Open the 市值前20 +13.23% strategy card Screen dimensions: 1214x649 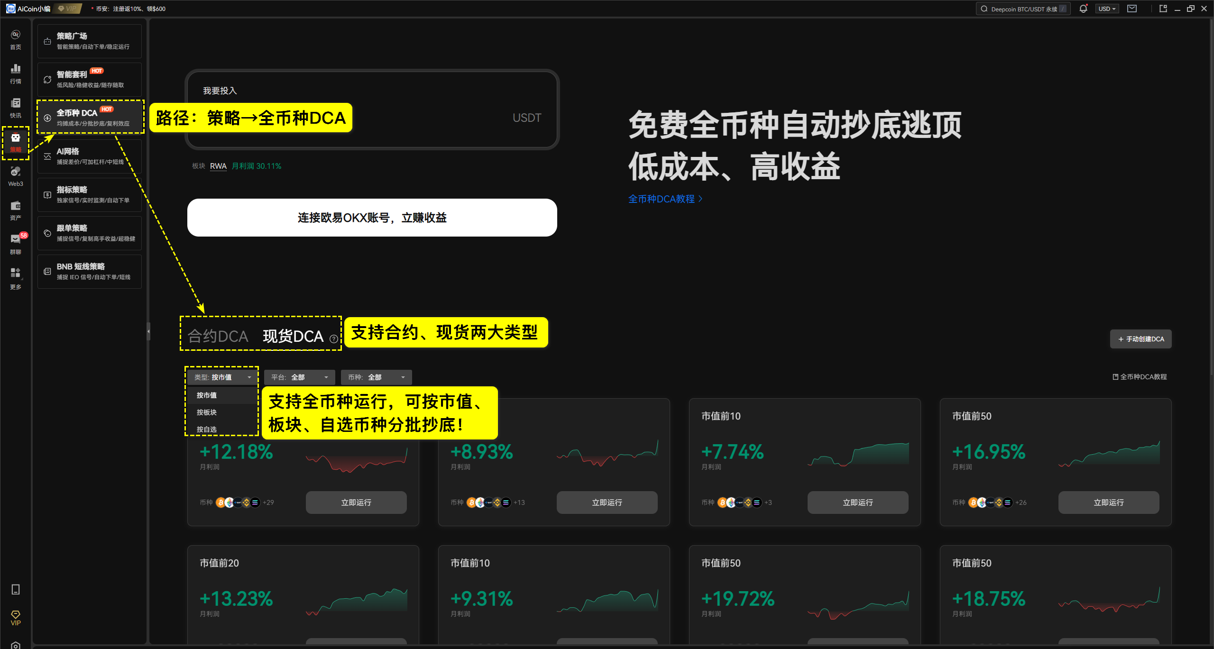coord(303,595)
